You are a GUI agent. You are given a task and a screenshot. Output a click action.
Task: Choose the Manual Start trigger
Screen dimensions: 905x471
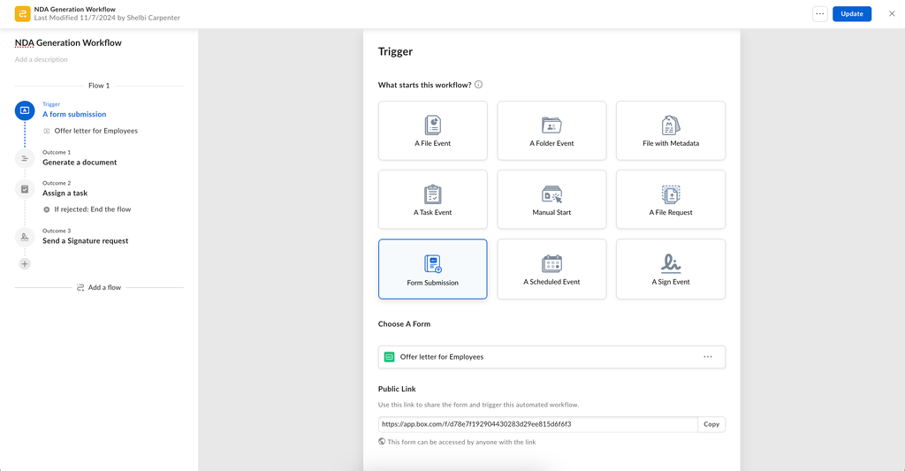[551, 201]
